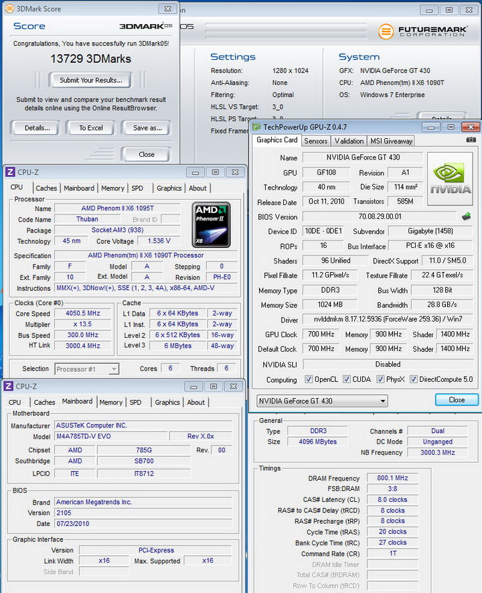This screenshot has width=482, height=593.
Task: Select CPU tab in lower CPU-Z window
Action: 15,402
